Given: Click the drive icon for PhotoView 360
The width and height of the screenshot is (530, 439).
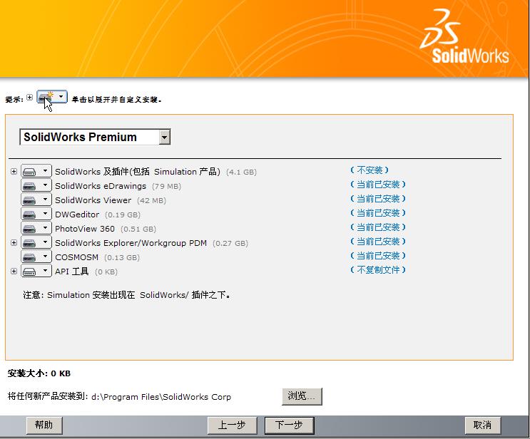Looking at the screenshot, I should coord(29,229).
